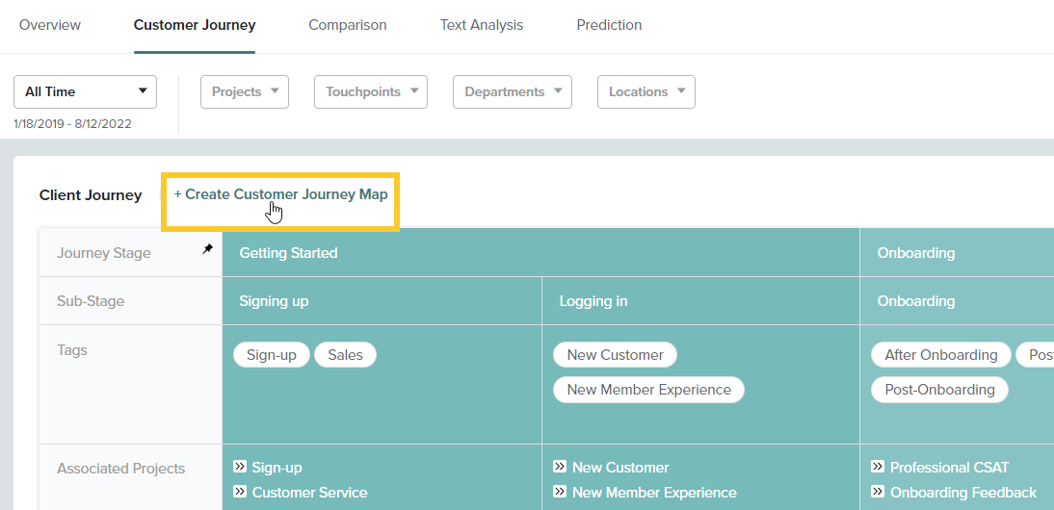This screenshot has height=510, width=1054.
Task: Click arrow icon beside New Member Experience project
Action: pos(560,492)
